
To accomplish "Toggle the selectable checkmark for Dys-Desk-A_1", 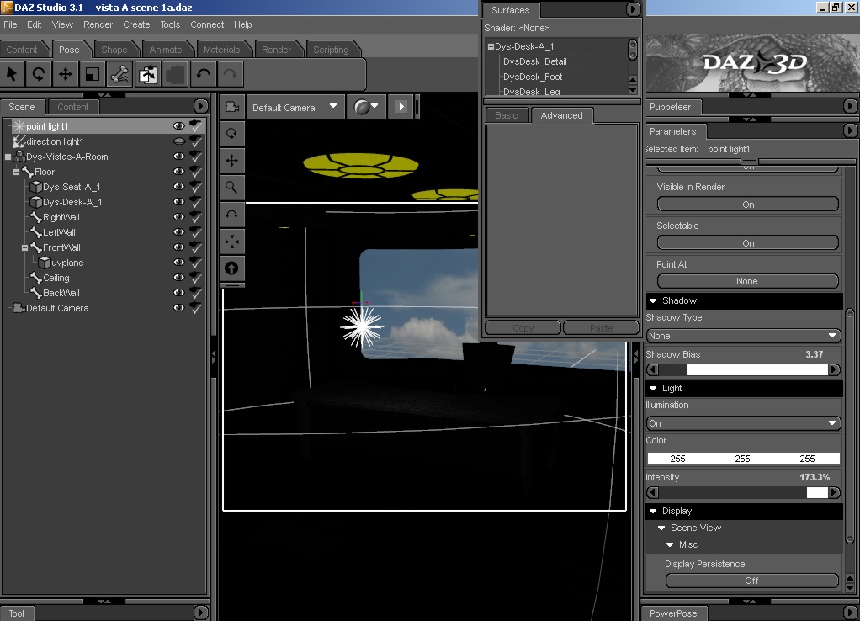I will [196, 202].
